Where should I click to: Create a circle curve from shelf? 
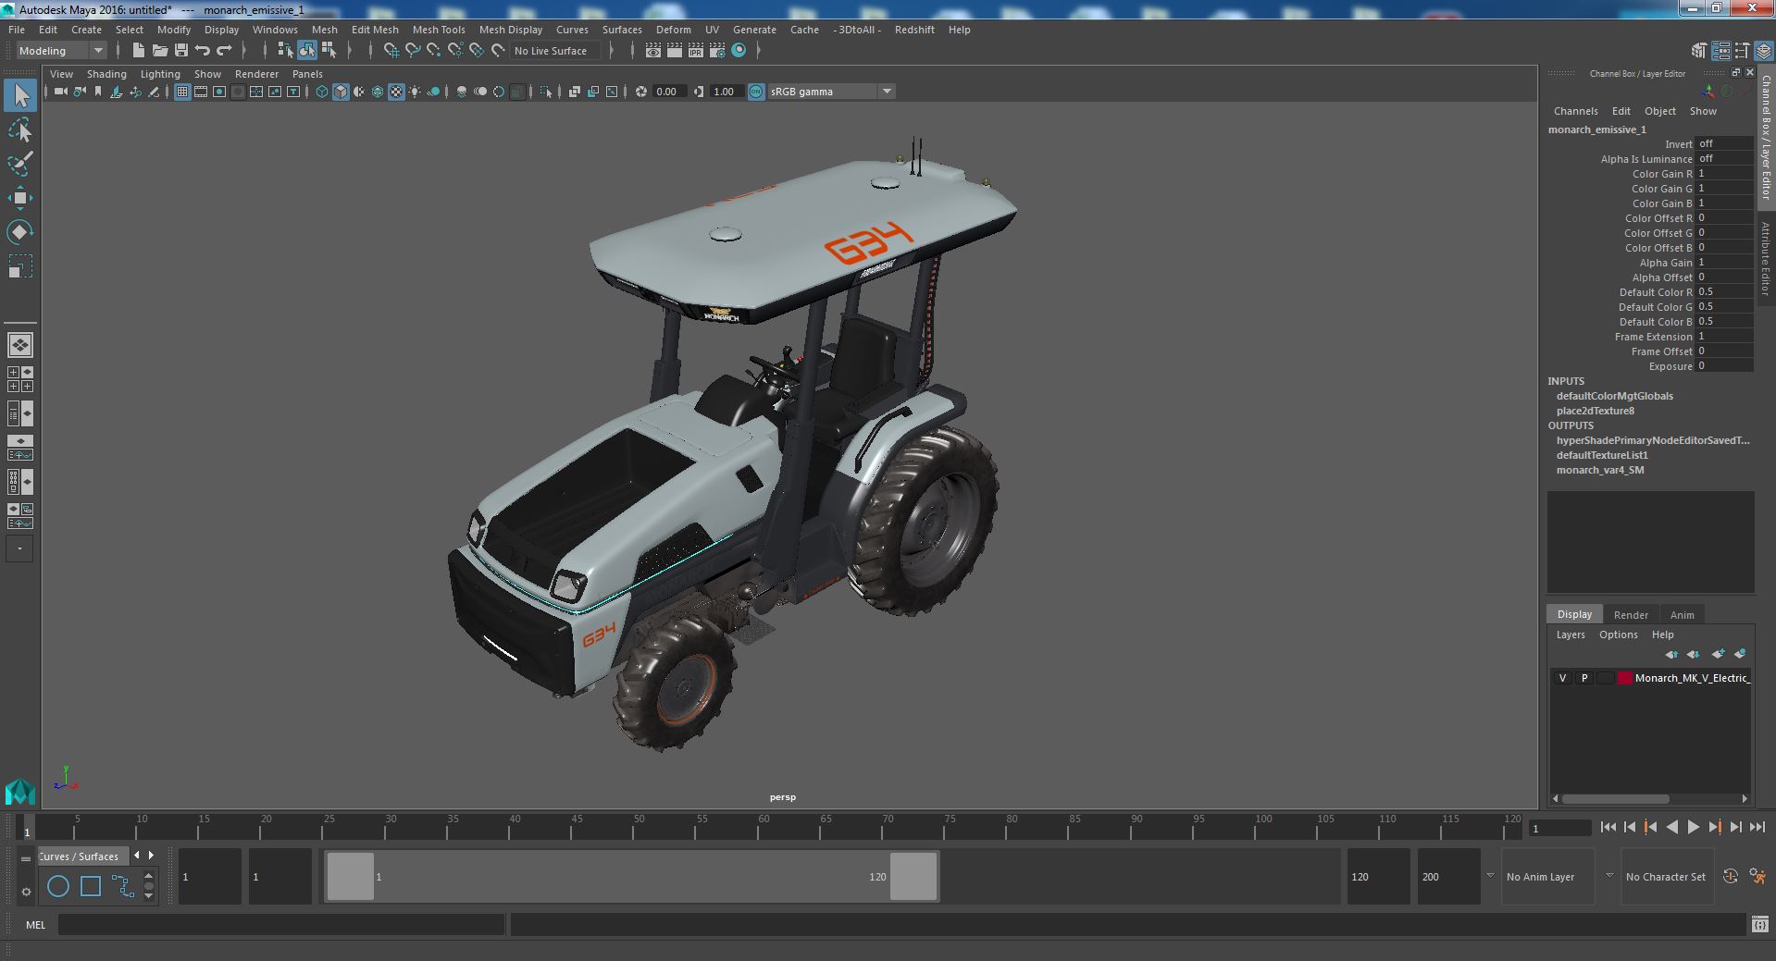click(x=58, y=886)
